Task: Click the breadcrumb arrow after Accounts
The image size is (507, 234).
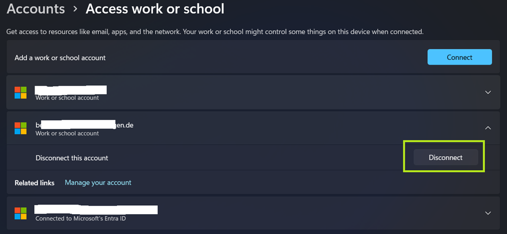Action: 75,9
